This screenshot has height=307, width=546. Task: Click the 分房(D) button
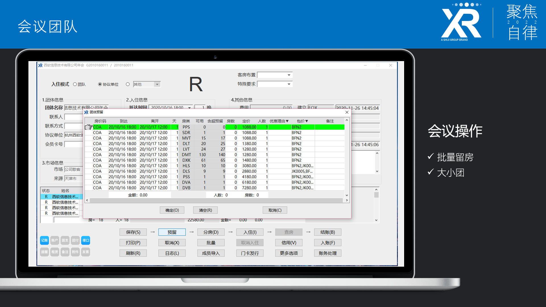pos(211,232)
